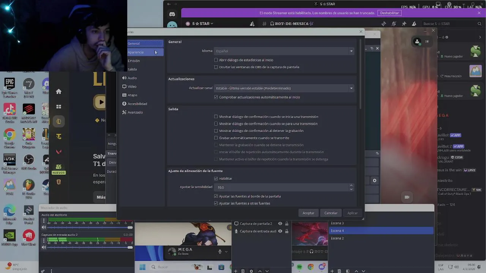Uncheck Comprobar actualizaciones automáticamente al inicio
Image resolution: width=486 pixels, height=273 pixels.
coord(216,97)
